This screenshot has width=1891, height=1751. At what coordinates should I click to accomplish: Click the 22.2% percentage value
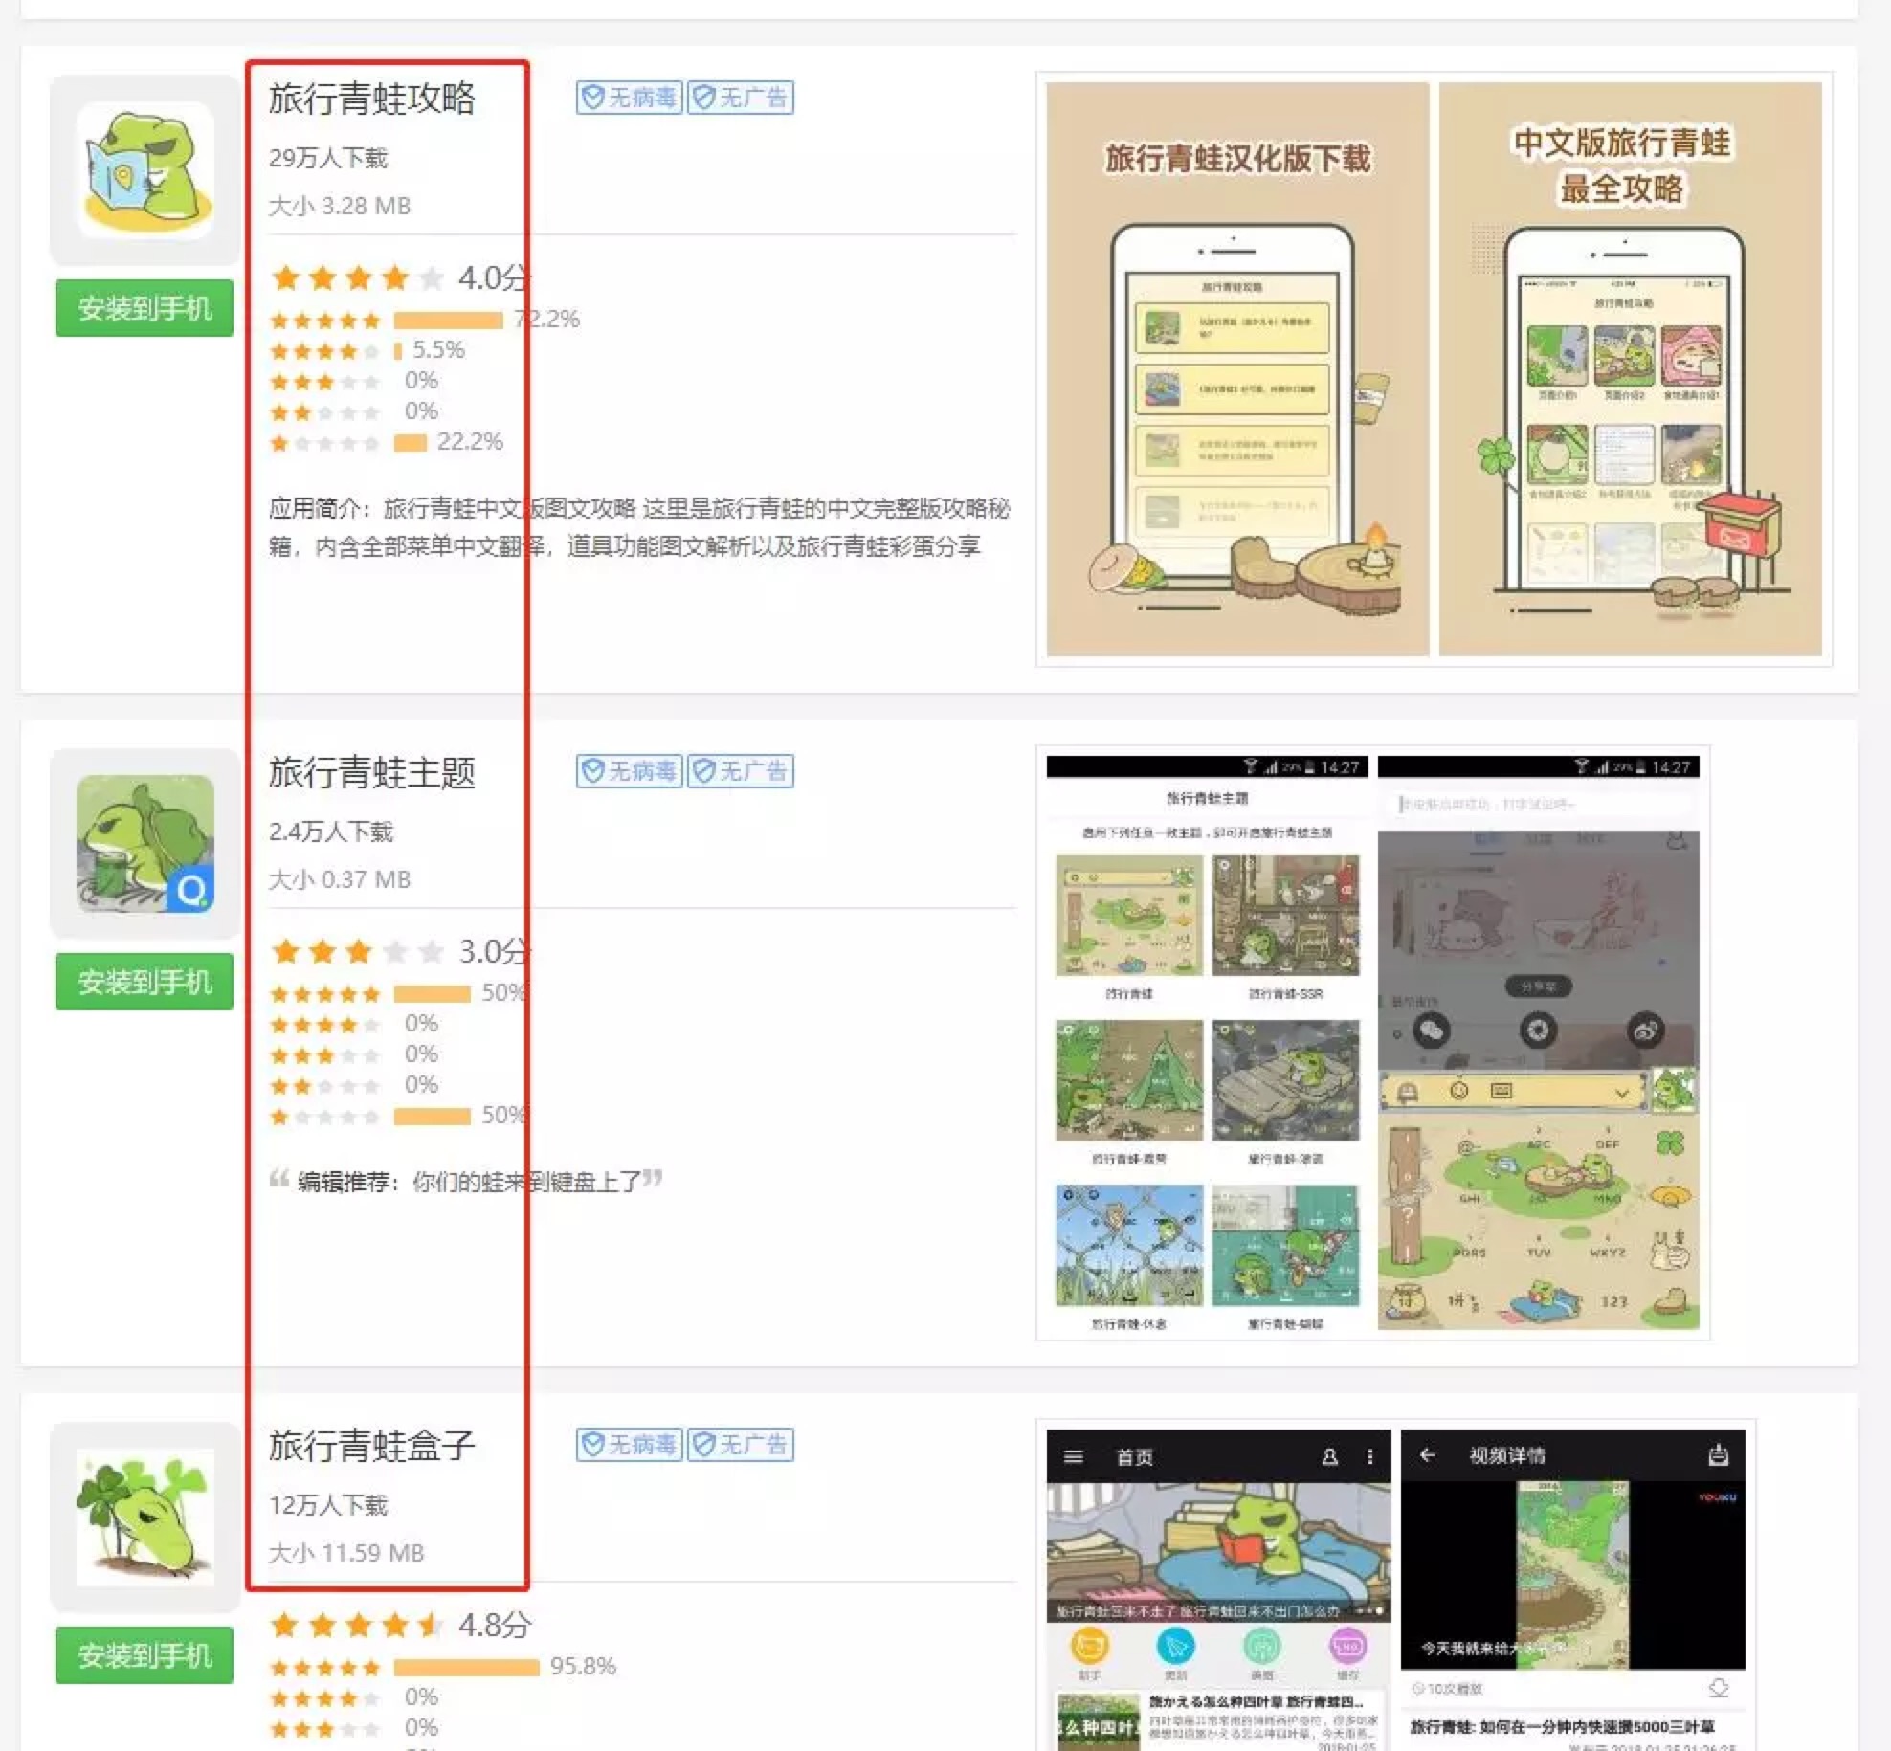[470, 442]
